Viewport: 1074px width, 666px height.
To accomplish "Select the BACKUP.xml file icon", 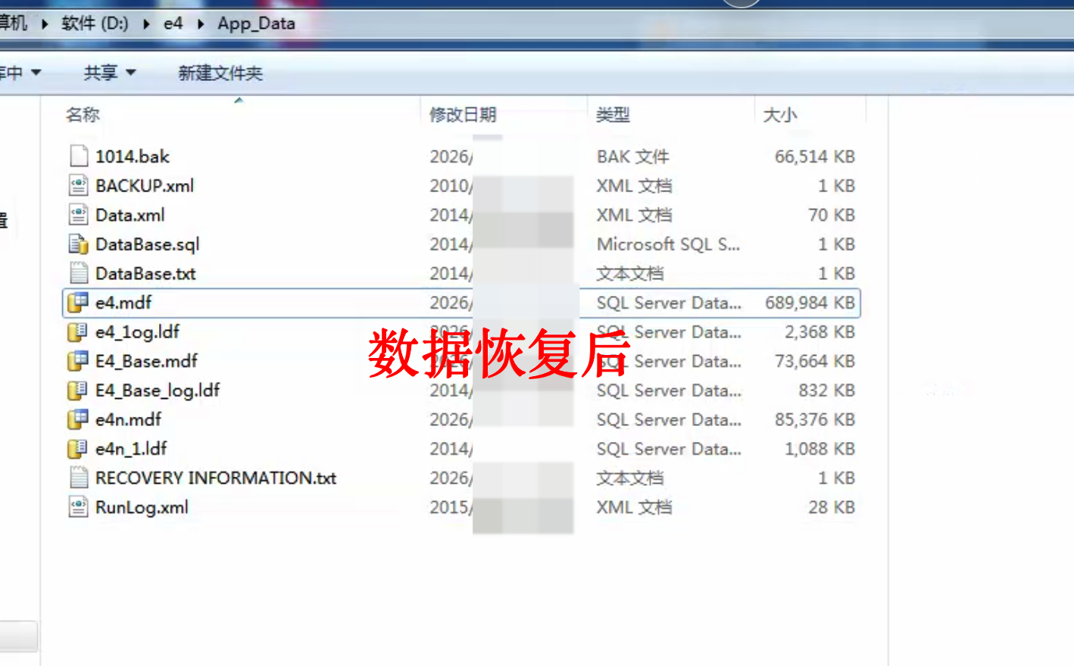I will point(79,185).
